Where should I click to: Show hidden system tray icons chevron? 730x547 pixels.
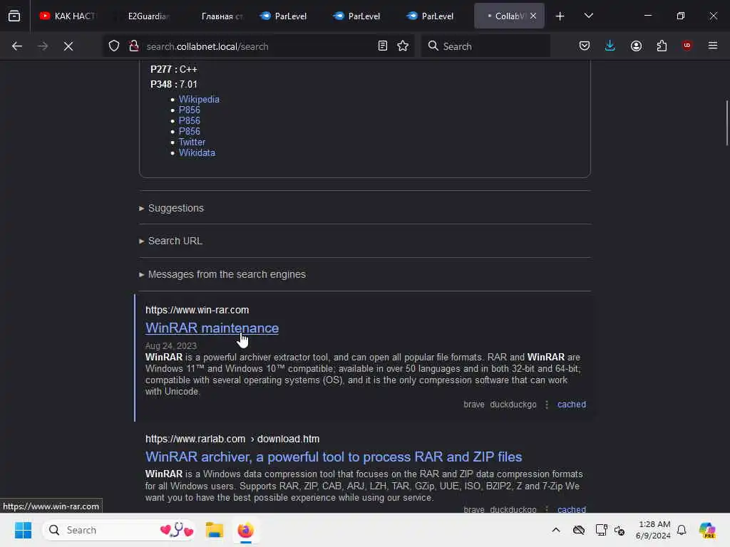[x=556, y=530]
